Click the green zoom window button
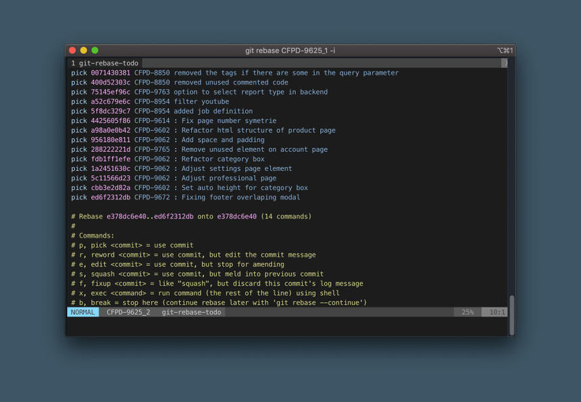The width and height of the screenshot is (581, 402). [95, 51]
